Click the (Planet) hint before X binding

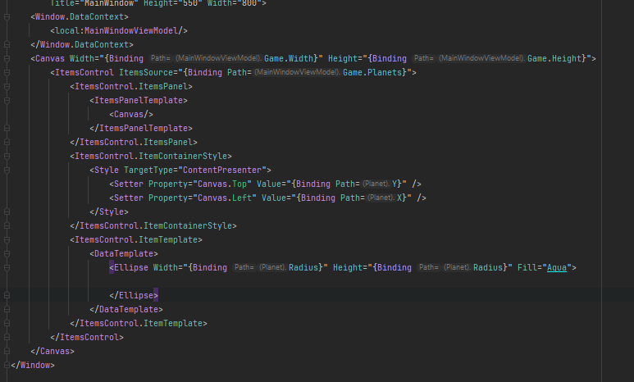click(381, 198)
